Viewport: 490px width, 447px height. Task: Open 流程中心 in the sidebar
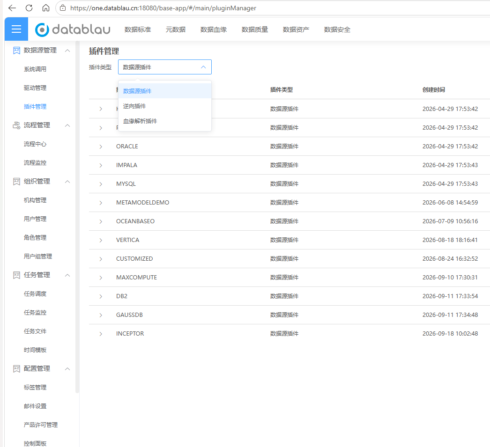(35, 144)
